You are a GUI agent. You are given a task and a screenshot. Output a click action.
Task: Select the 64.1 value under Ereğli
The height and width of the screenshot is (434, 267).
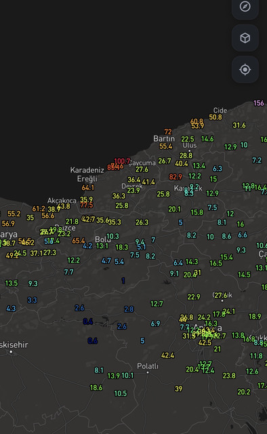(x=87, y=187)
